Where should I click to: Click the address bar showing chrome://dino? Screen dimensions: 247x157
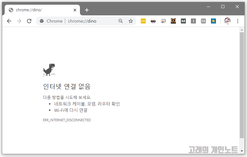click(86, 21)
